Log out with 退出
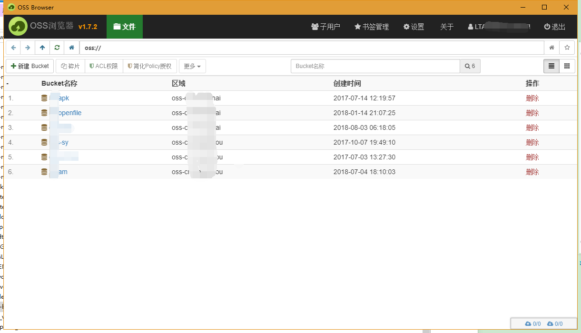 [x=555, y=27]
